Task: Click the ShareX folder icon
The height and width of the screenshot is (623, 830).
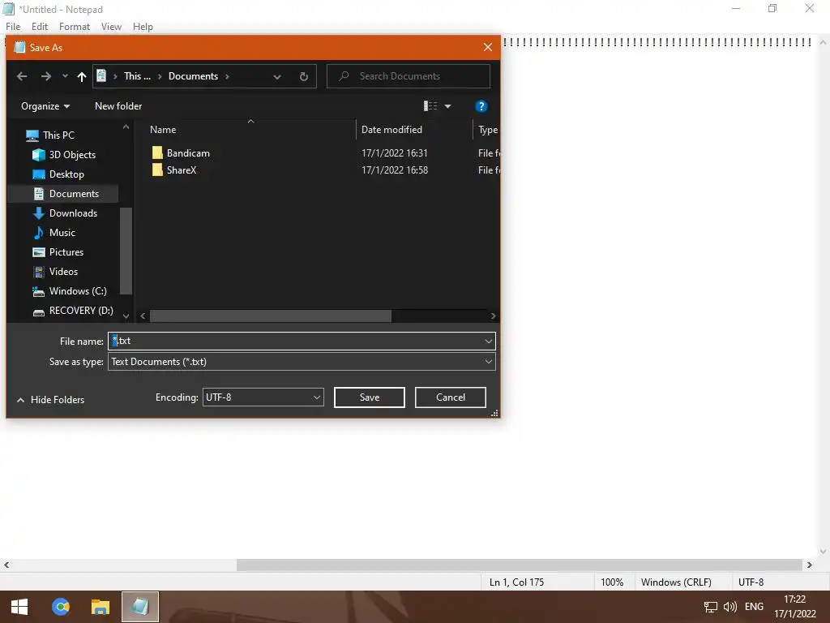Action: point(157,170)
